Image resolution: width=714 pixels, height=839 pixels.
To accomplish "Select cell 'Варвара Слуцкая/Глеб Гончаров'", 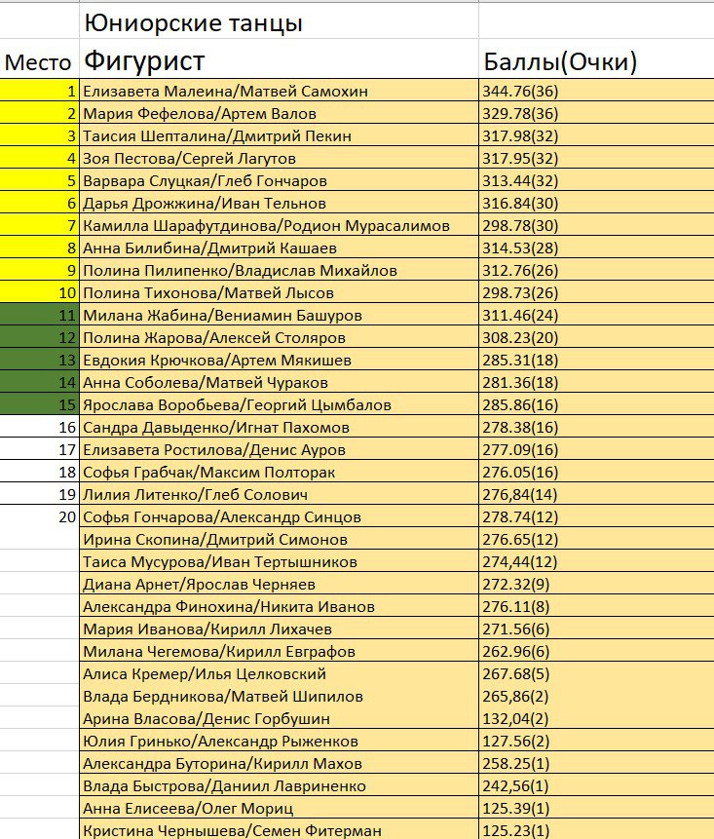I will (x=279, y=180).
